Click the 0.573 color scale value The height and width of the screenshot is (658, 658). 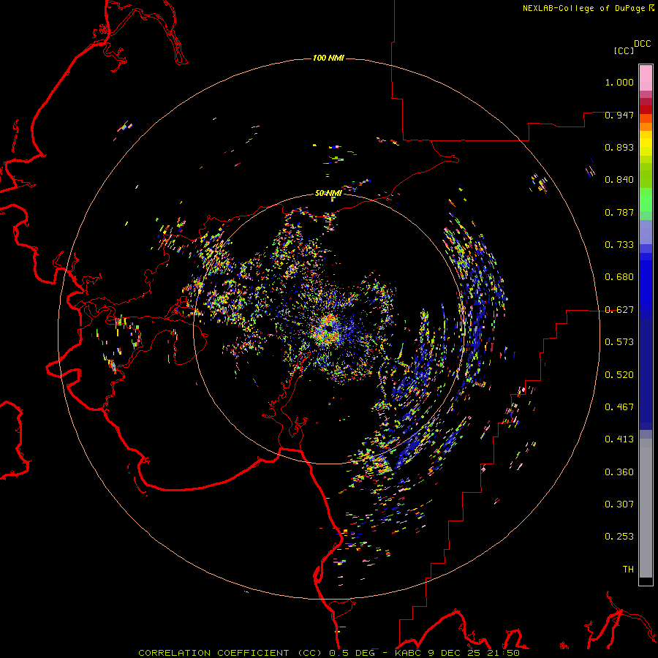point(619,342)
